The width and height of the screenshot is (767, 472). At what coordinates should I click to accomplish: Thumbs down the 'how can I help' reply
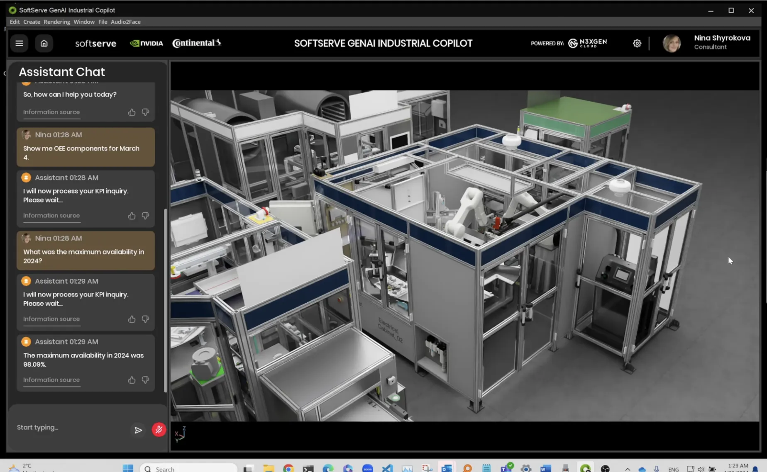coord(145,112)
